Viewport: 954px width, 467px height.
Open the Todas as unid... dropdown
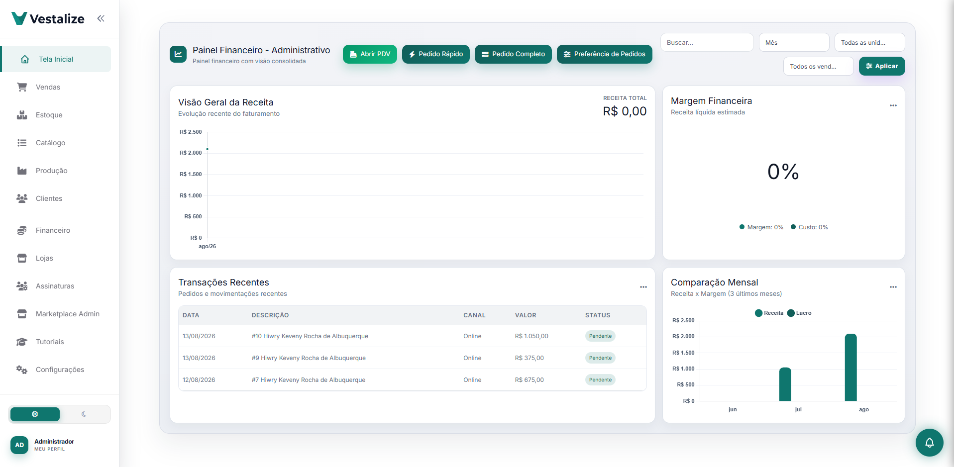[870, 42]
